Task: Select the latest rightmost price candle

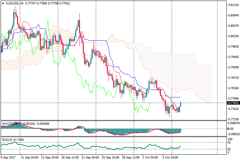Action: 181,104
